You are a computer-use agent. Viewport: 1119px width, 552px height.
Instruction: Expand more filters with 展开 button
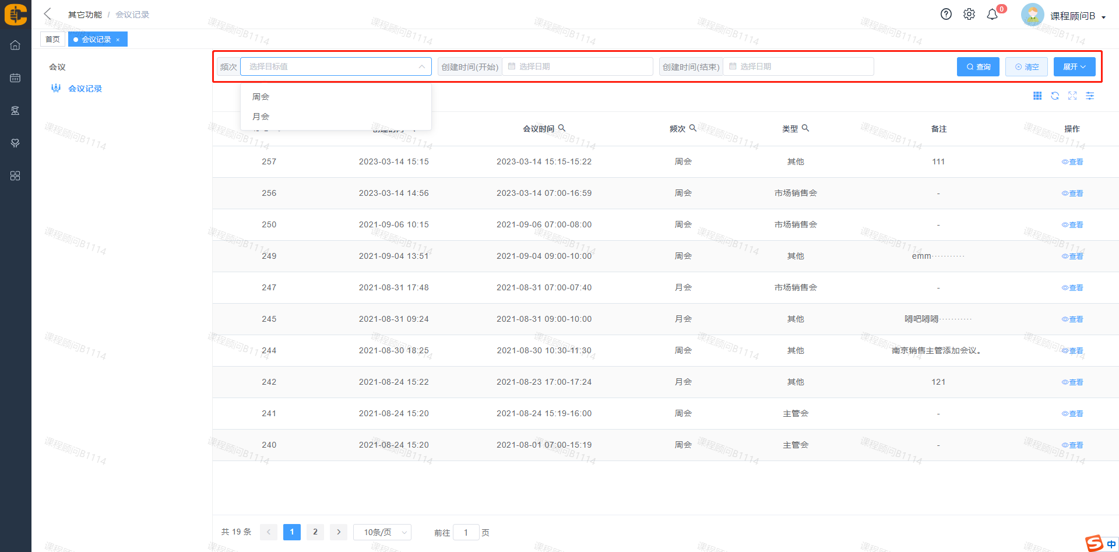[x=1074, y=67]
